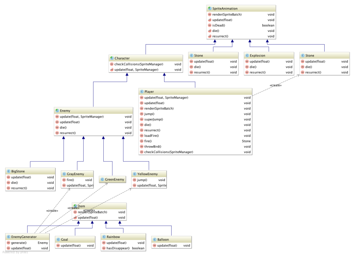Click the Rainbow class icon

tap(104, 237)
